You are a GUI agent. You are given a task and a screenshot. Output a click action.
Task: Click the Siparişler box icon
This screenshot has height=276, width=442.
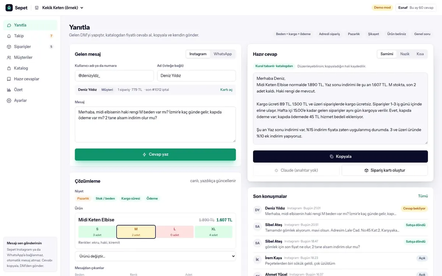tap(9, 47)
